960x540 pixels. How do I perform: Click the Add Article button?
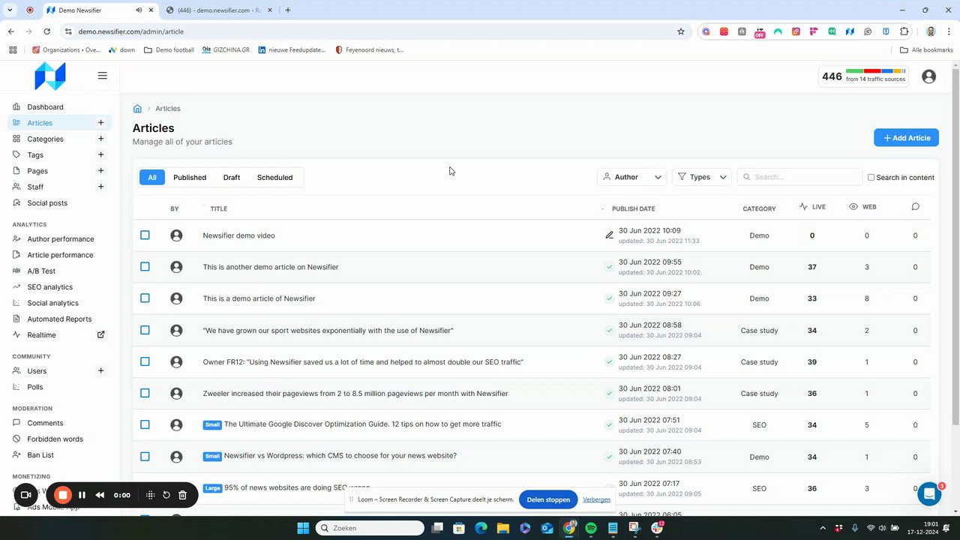(x=906, y=138)
